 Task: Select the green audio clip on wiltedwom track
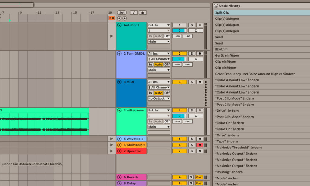pos(45,122)
